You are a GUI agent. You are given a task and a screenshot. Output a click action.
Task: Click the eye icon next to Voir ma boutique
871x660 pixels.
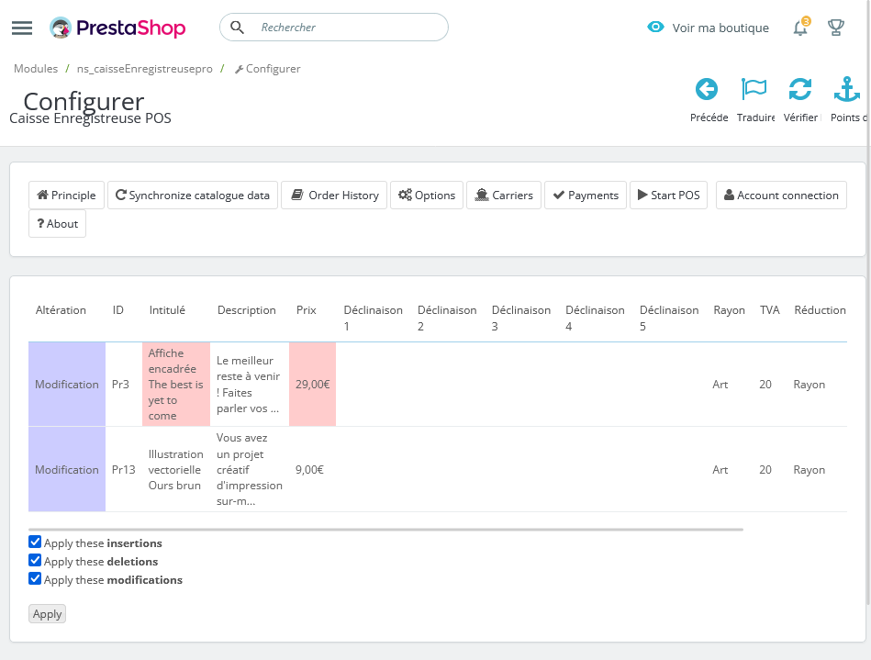click(x=654, y=28)
